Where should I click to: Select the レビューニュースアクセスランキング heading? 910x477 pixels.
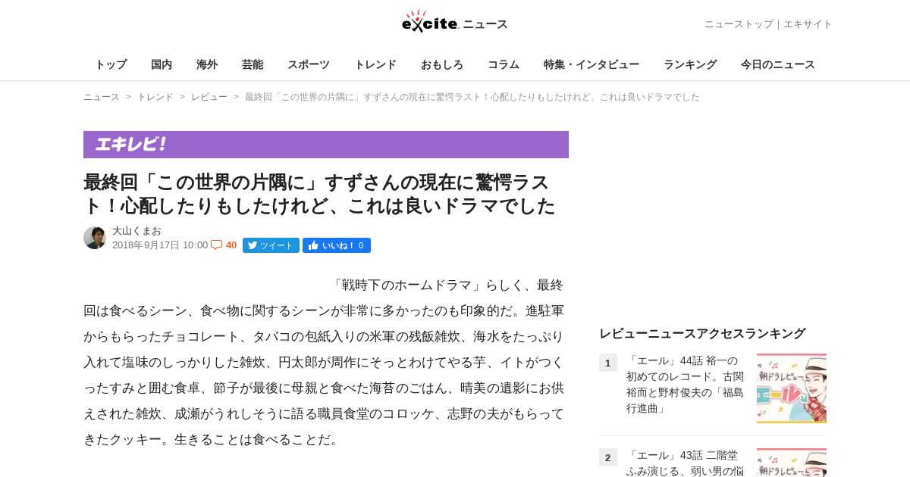click(x=702, y=333)
